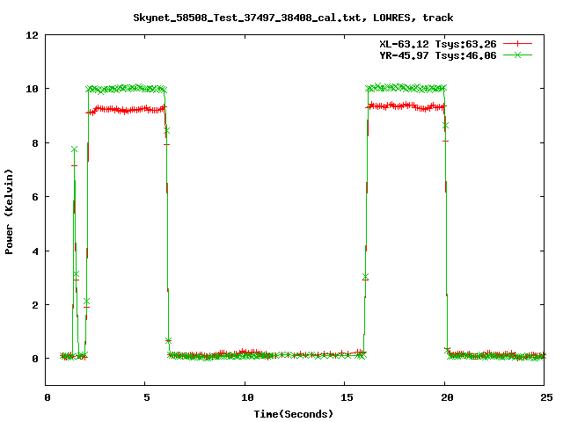
Task: Select the YR-45.97 Tsys:46.06 legend label
Action: [x=438, y=55]
